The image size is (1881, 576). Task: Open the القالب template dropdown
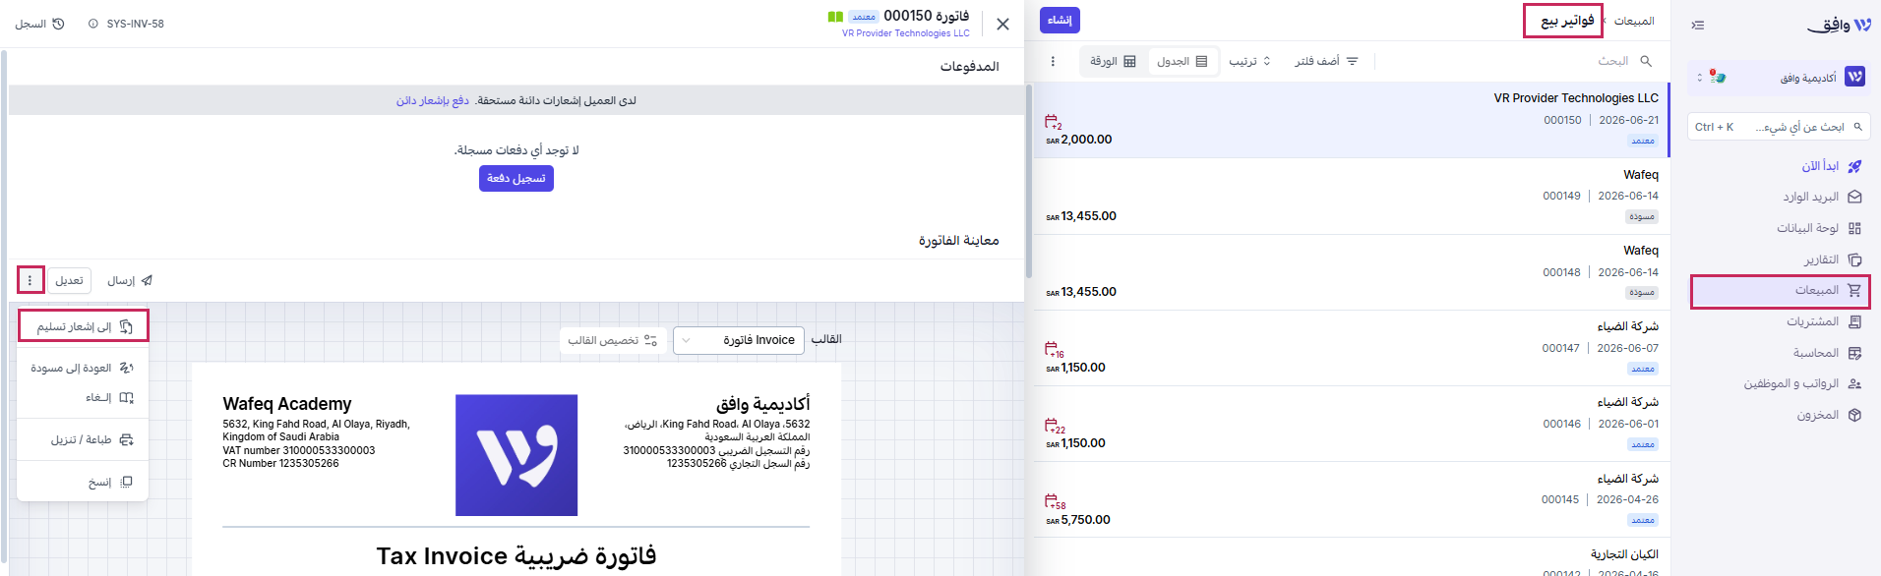(739, 340)
